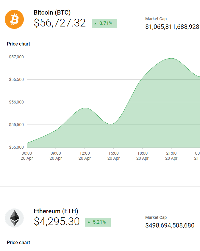This screenshot has width=200, height=251.
Task: Click the $56,500 y-axis label
Action: pyautogui.click(x=16, y=79)
